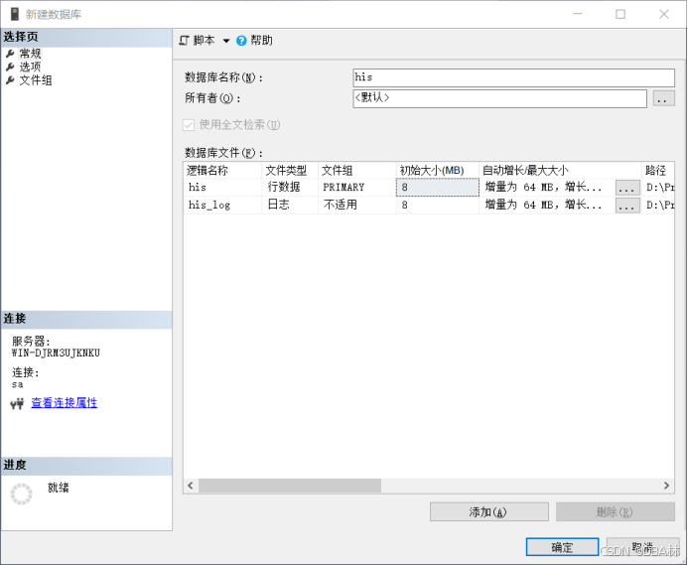Open the Script dropdown arrow
The height and width of the screenshot is (565, 688).
pos(226,41)
